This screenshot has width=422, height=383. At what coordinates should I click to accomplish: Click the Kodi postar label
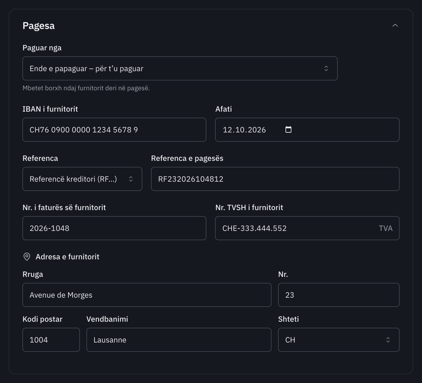(x=43, y=319)
